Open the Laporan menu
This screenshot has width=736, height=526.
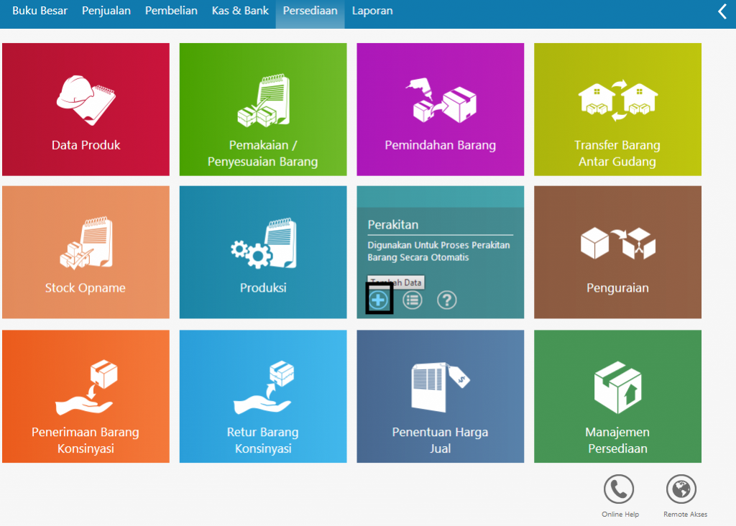tap(372, 11)
